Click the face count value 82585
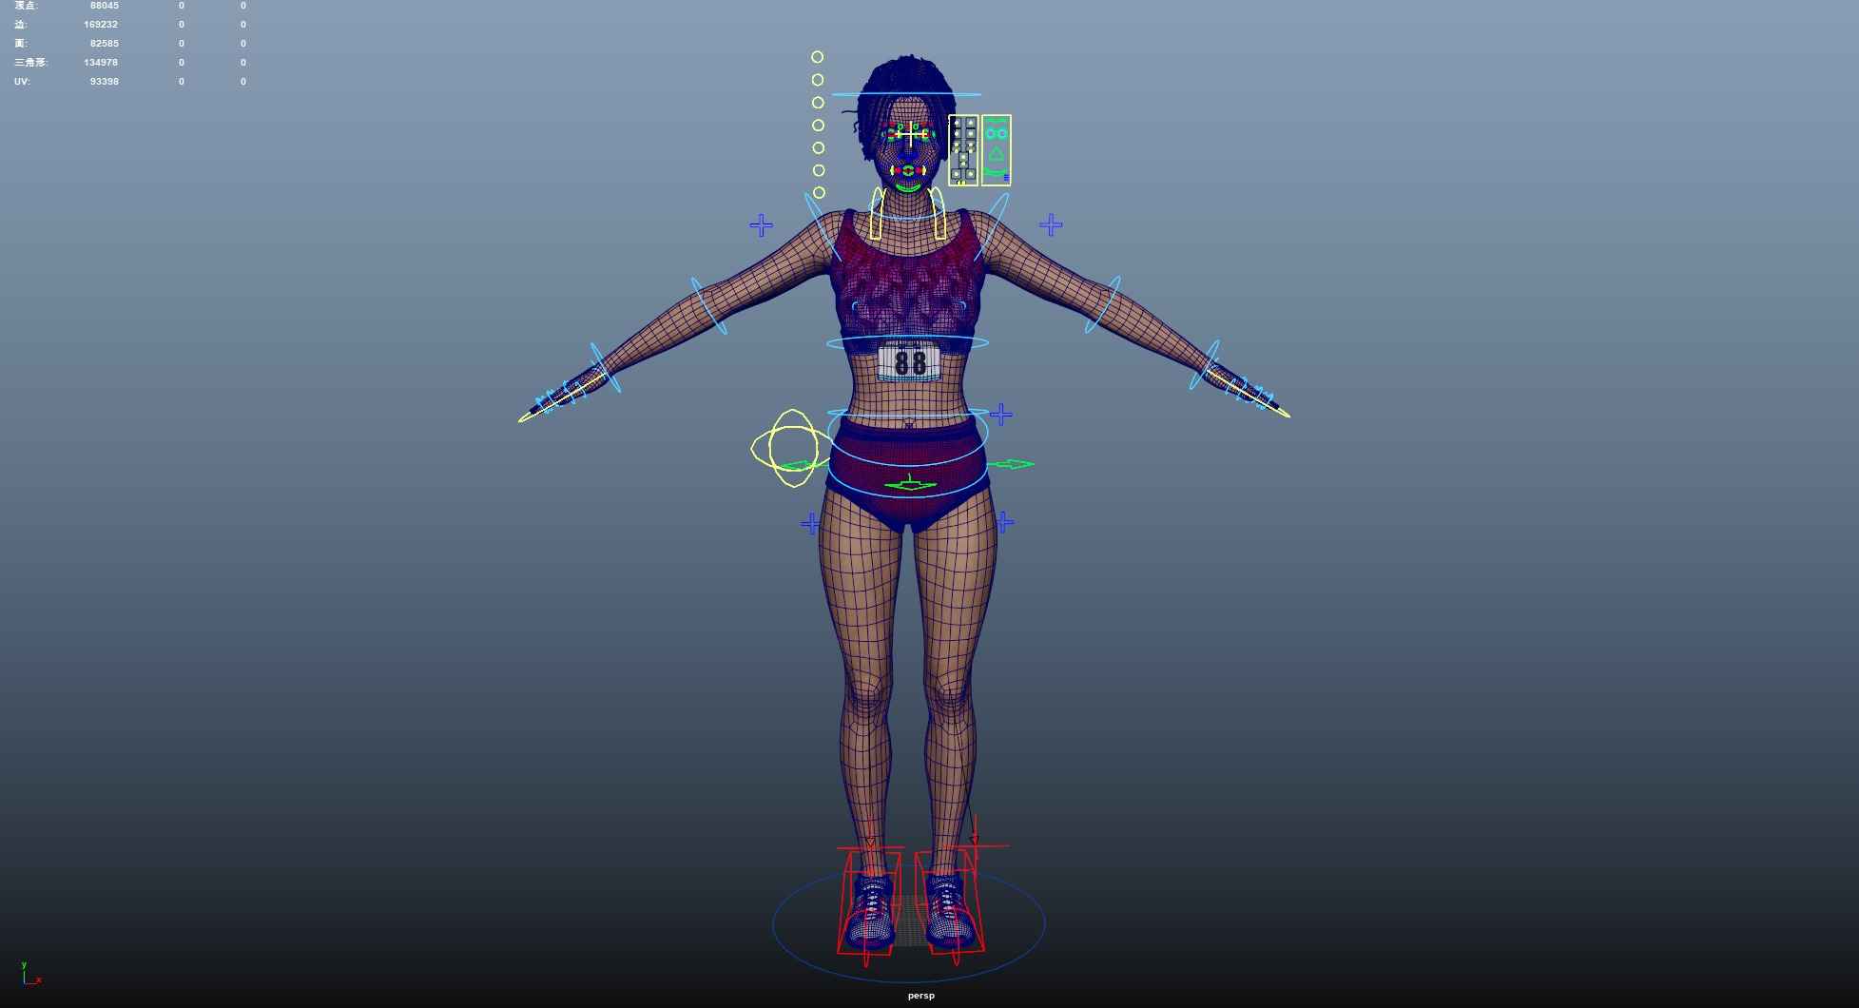Screen dimensions: 1859x1008 (x=105, y=44)
